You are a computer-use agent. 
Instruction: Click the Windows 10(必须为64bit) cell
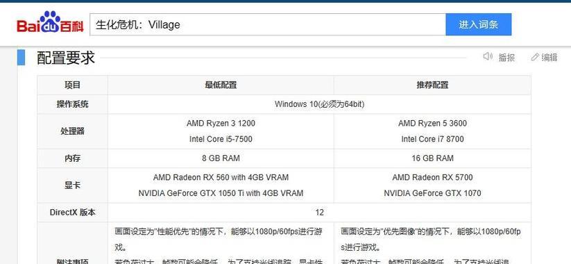click(319, 104)
